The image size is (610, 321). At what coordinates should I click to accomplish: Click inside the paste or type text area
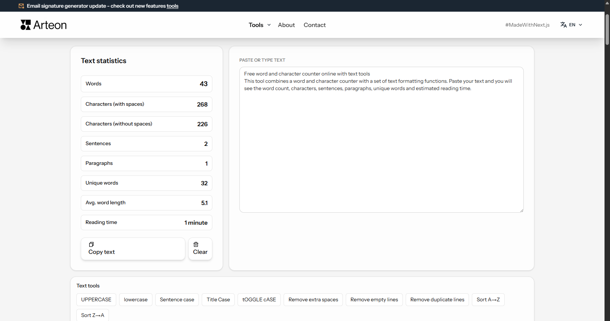click(381, 140)
